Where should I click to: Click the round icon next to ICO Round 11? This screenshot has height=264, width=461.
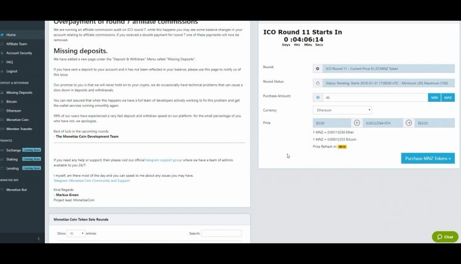point(318,69)
